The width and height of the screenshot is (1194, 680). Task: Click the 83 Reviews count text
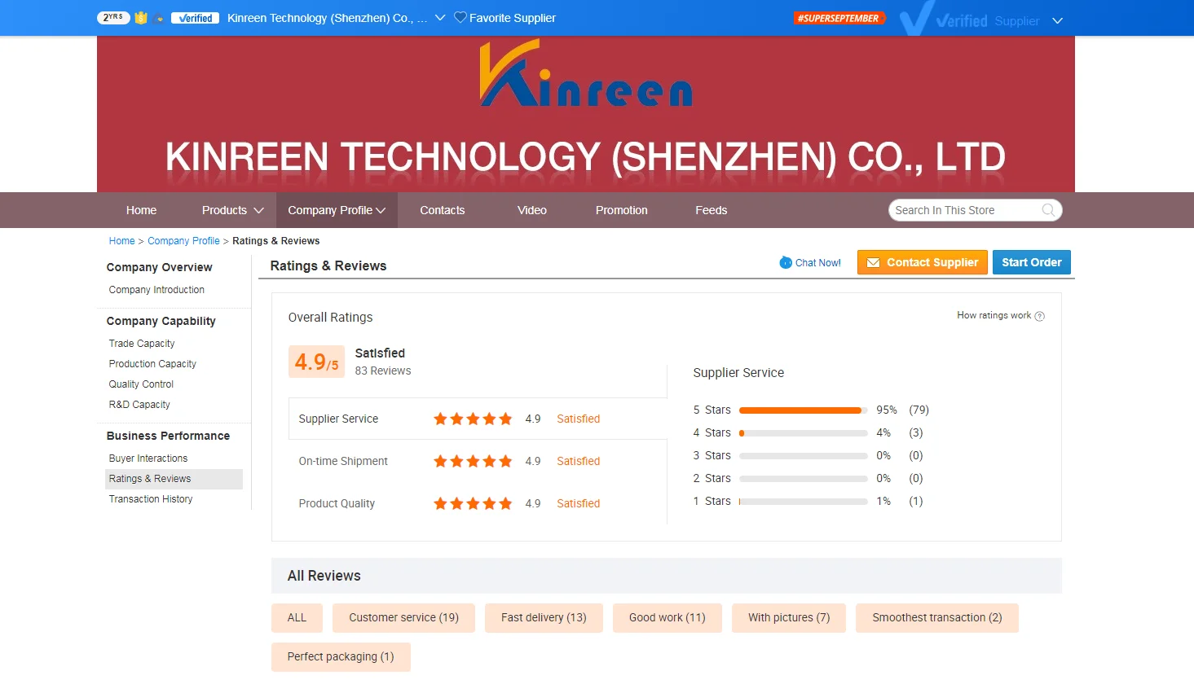[383, 371]
